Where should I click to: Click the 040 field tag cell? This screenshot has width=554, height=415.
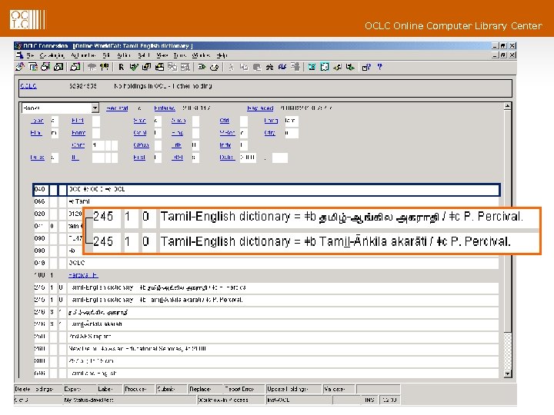(x=39, y=189)
